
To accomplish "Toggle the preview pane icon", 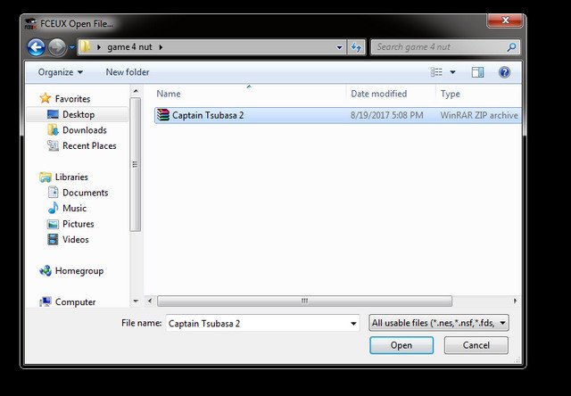I will [477, 72].
